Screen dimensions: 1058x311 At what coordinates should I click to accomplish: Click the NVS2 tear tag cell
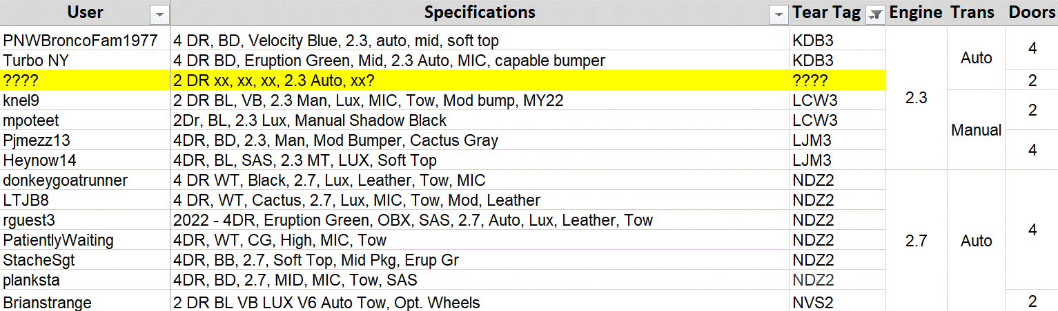click(838, 302)
